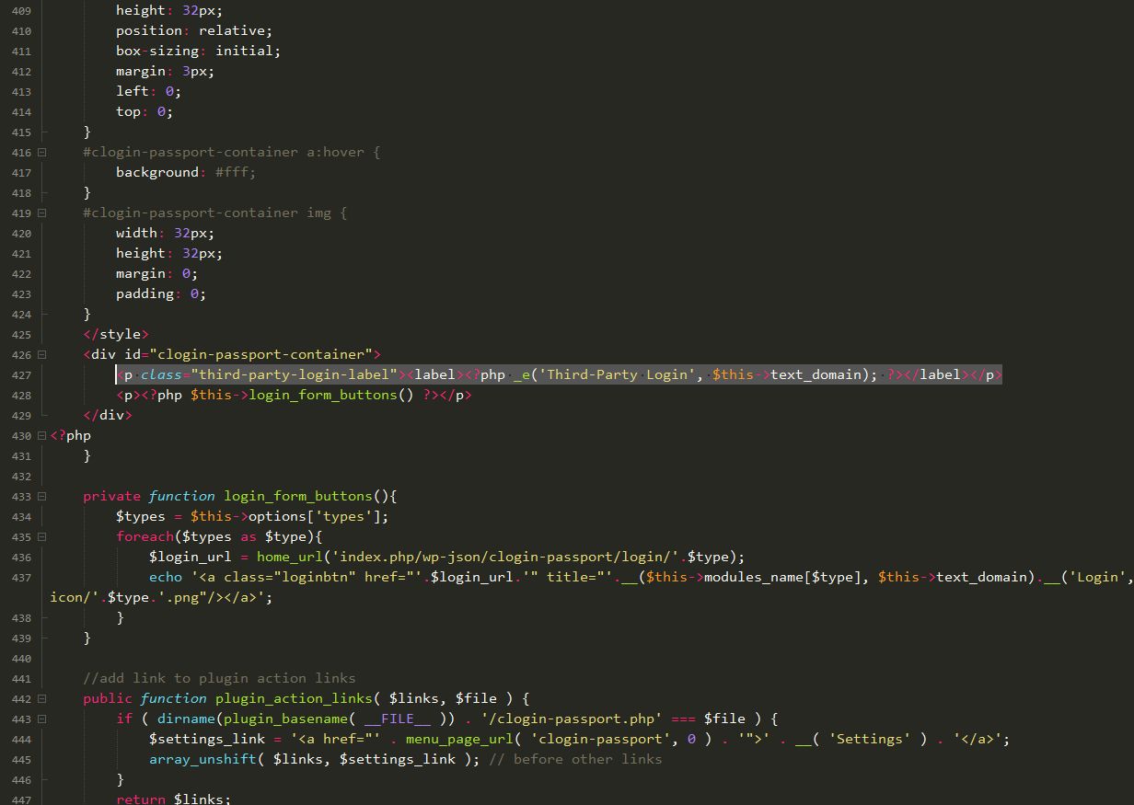Fold the plugin_action_links function at line 442
1134x805 pixels.
tap(42, 699)
